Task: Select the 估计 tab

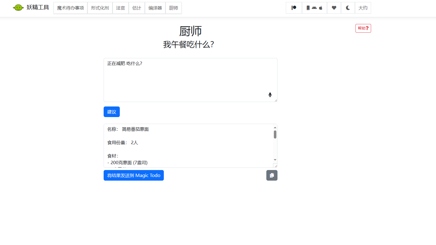Action: point(137,8)
